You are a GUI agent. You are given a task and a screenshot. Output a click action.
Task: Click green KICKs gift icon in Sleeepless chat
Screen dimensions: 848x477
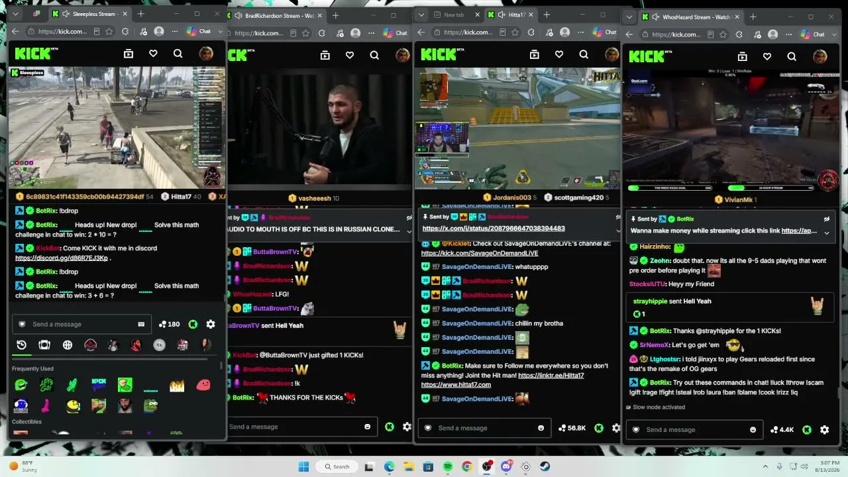click(193, 324)
